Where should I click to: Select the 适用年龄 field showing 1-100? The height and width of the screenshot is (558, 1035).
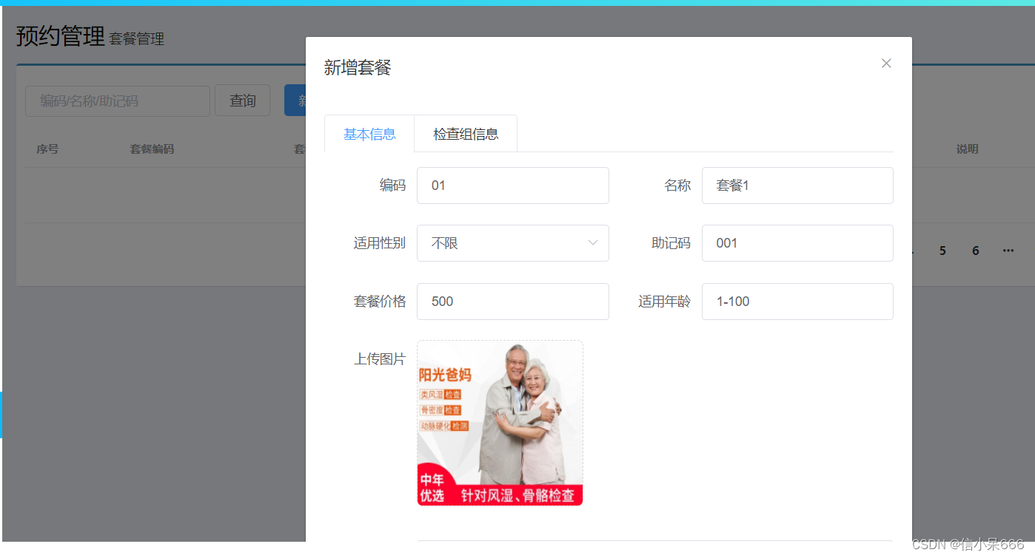(x=797, y=301)
